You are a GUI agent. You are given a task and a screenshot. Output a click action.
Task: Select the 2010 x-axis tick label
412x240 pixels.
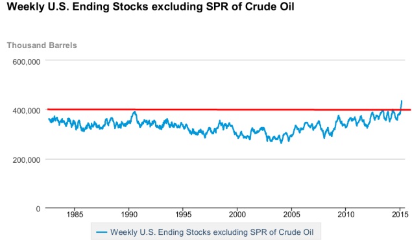point(346,215)
